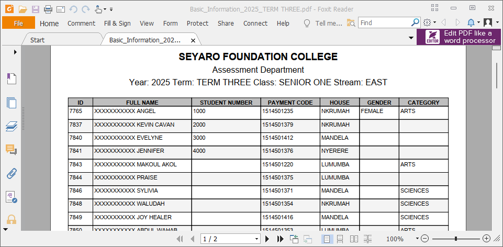Select the Hand tool icon
The height and width of the screenshot is (247, 503).
(x=98, y=9)
